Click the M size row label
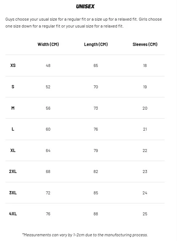177x241 pixels. [13, 108]
